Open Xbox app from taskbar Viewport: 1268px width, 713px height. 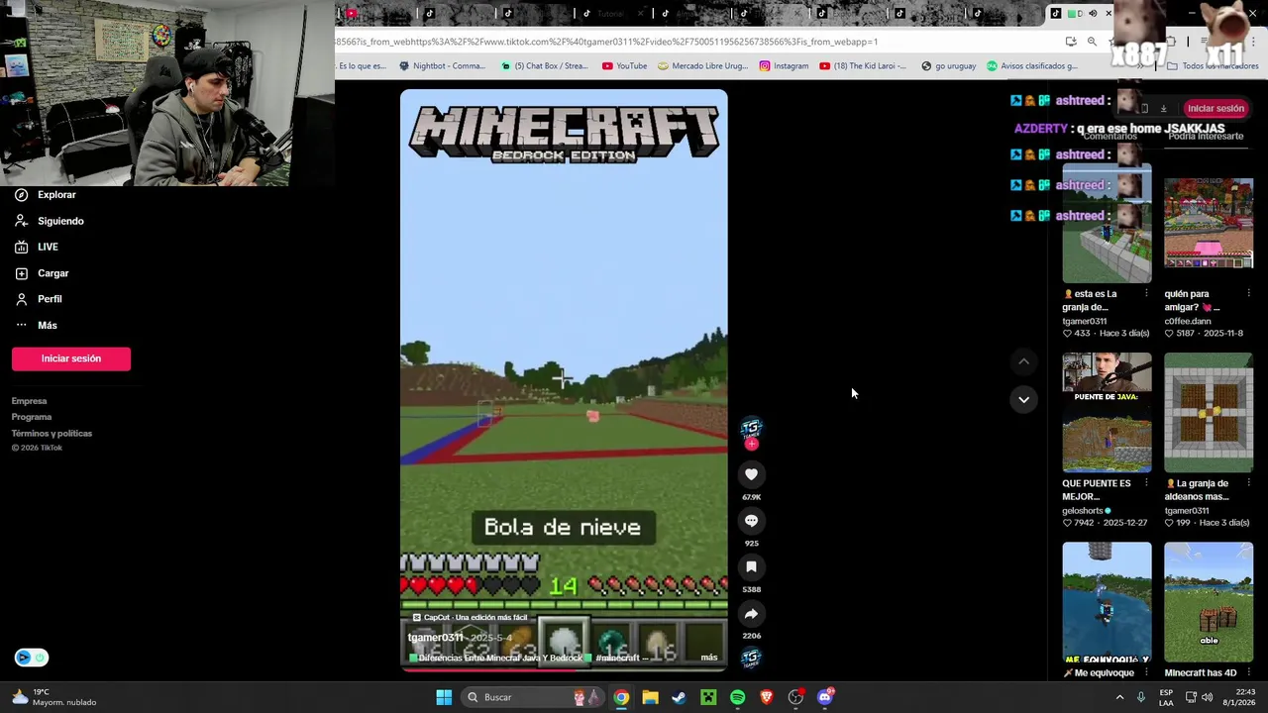(708, 697)
